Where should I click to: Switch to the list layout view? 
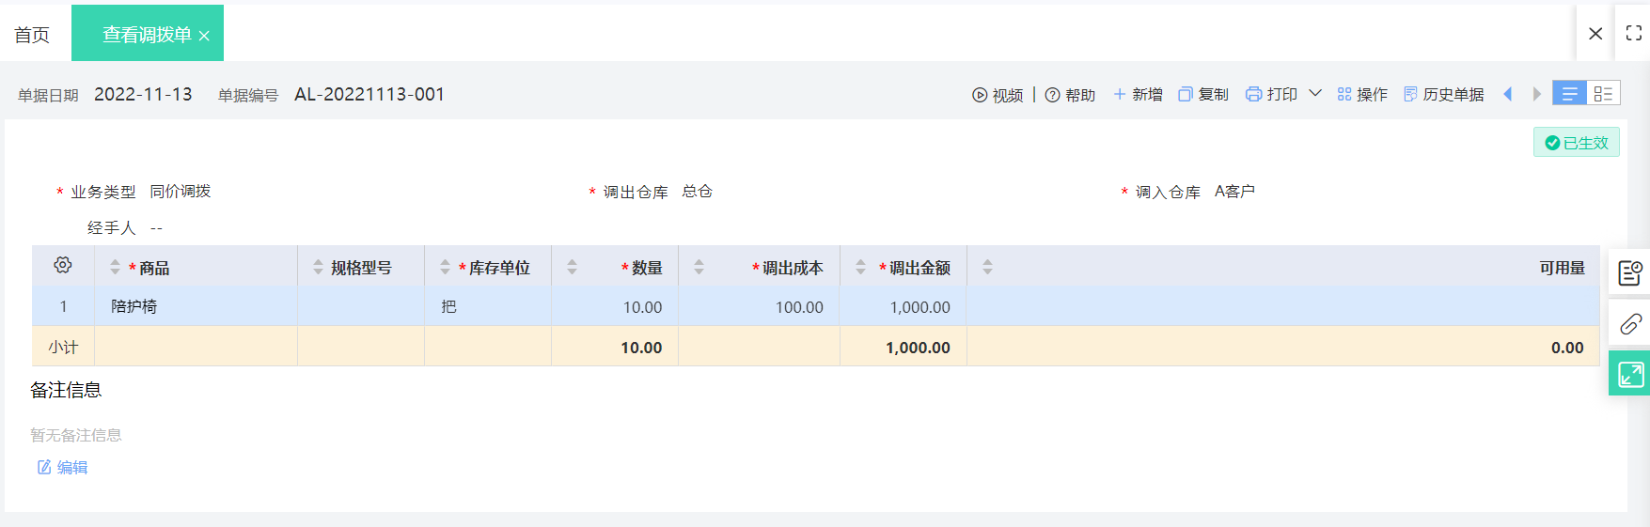pos(1569,94)
